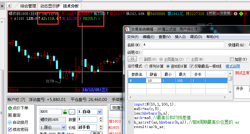
Task: Increase quantity with up stepper
Action: pos(101,118)
